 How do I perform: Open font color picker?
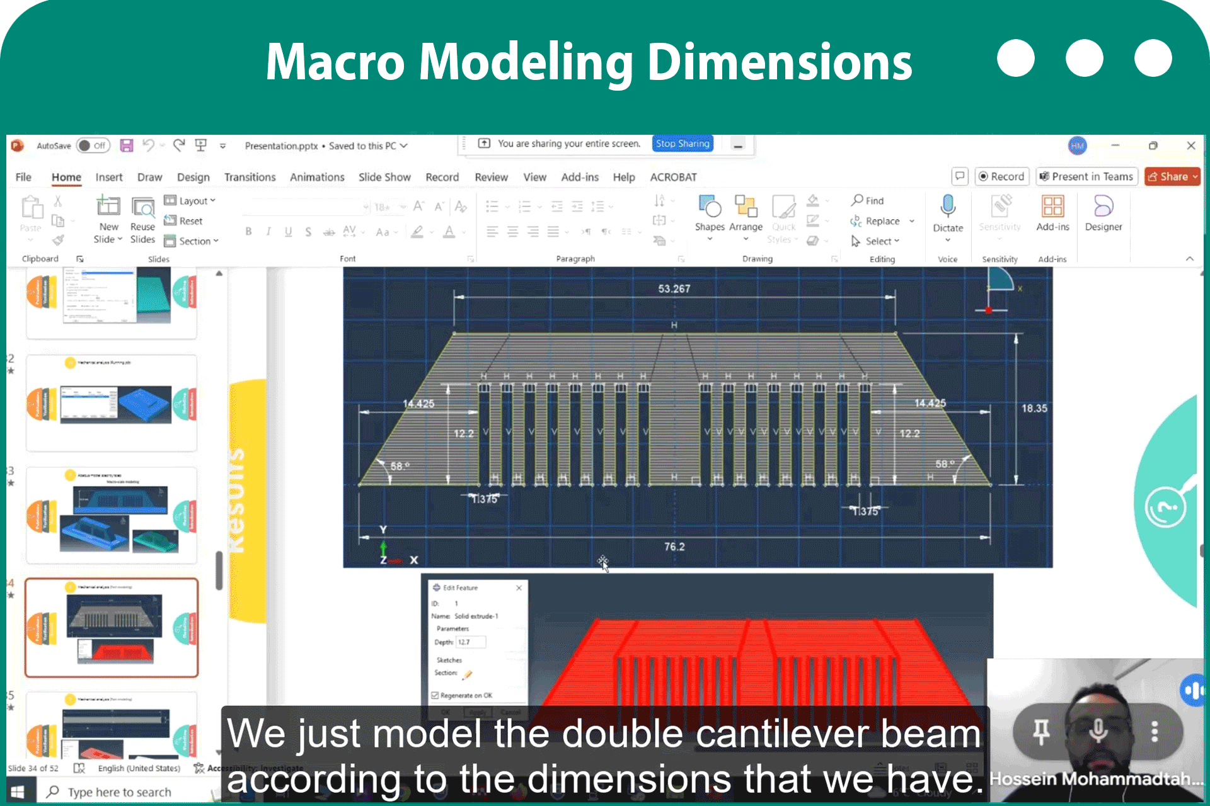449,232
